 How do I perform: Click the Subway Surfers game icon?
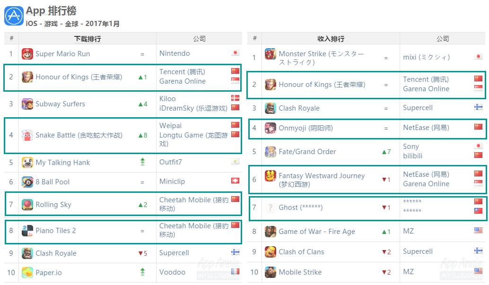pos(27,104)
